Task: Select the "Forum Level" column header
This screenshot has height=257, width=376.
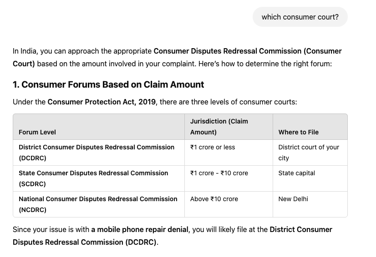Action: click(37, 132)
